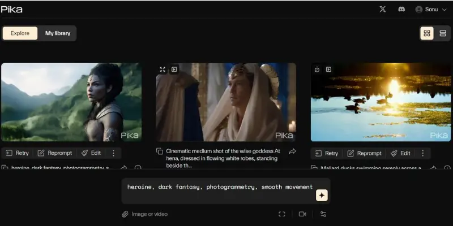Viewport: 453px width, 226px height.
Task: Open the generation parameters sliders icon
Action: 323,214
